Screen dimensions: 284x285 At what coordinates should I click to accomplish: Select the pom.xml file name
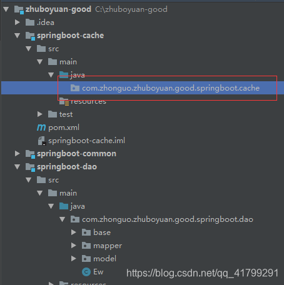[64, 127]
